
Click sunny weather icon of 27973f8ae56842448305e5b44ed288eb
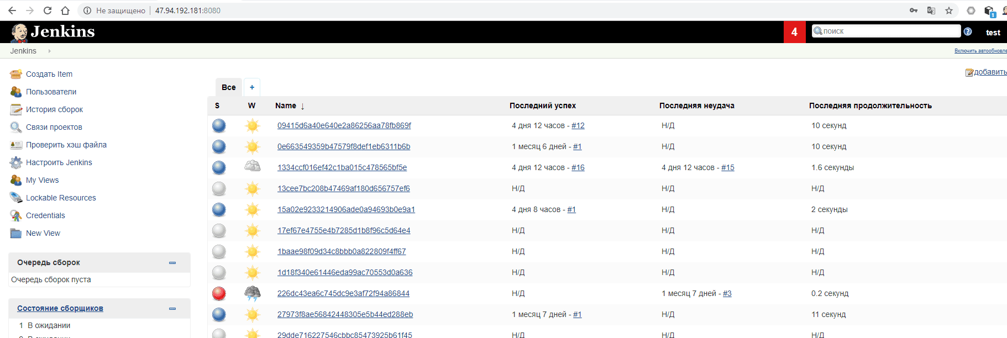point(253,314)
